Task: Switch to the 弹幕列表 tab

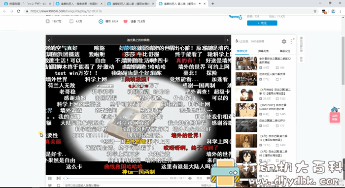Action: [263, 51]
